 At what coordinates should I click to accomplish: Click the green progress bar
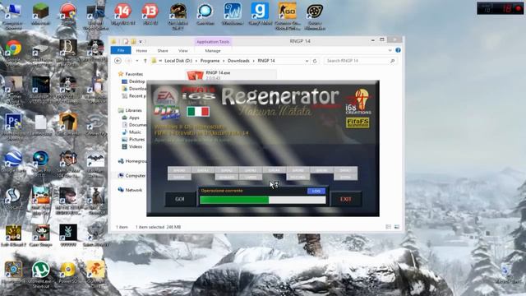[x=262, y=200]
